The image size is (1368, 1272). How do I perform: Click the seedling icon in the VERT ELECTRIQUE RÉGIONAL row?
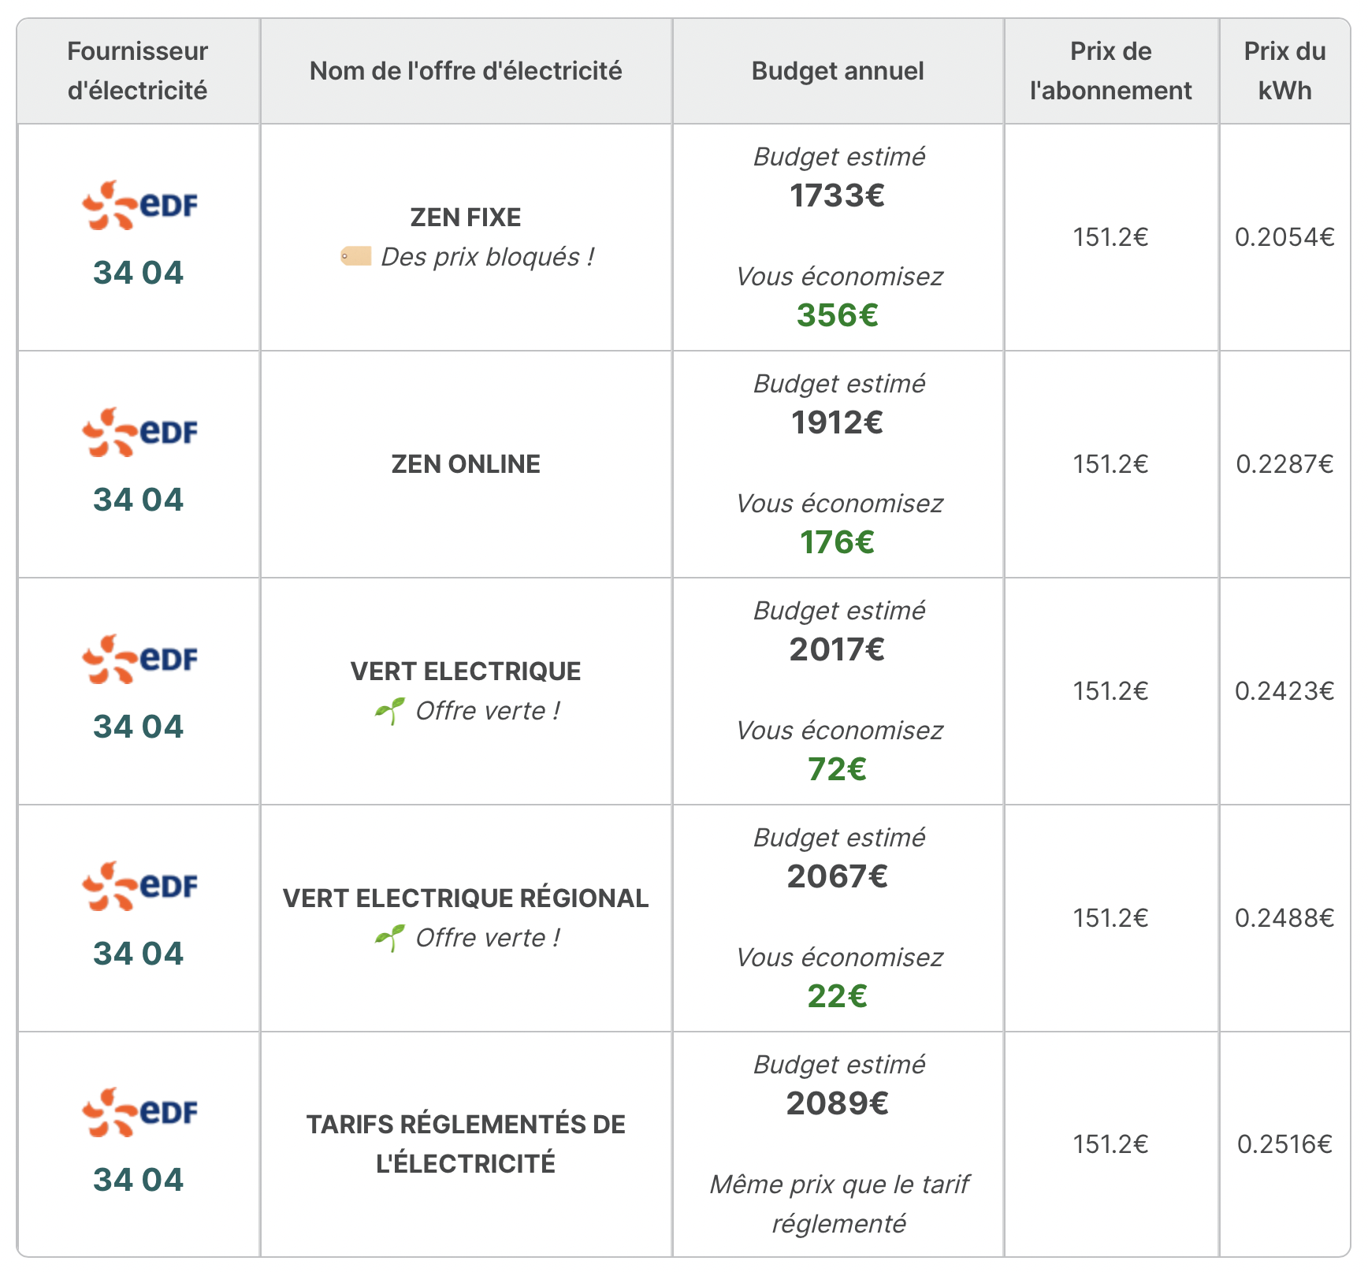click(x=390, y=938)
